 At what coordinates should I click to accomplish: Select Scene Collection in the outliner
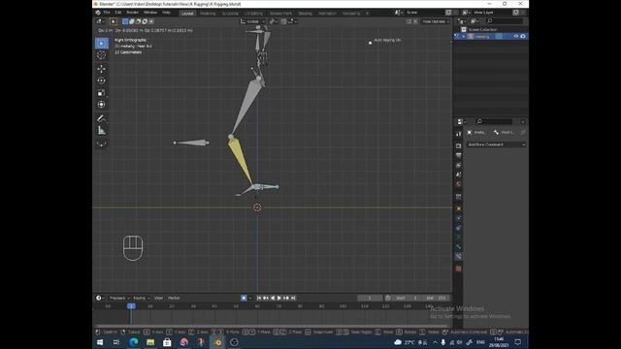[482, 30]
